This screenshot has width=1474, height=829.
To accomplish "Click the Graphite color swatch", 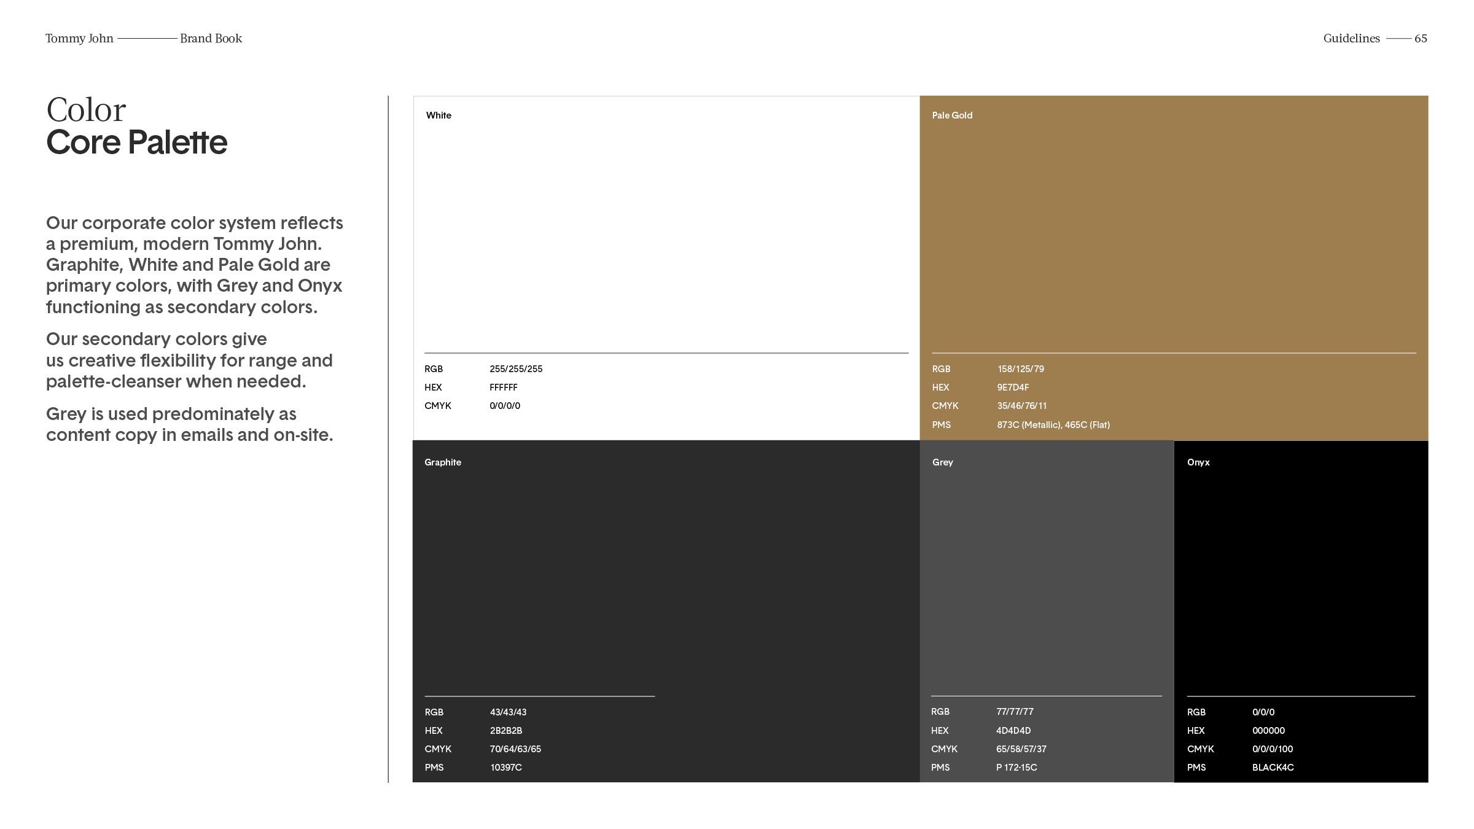I will point(666,611).
